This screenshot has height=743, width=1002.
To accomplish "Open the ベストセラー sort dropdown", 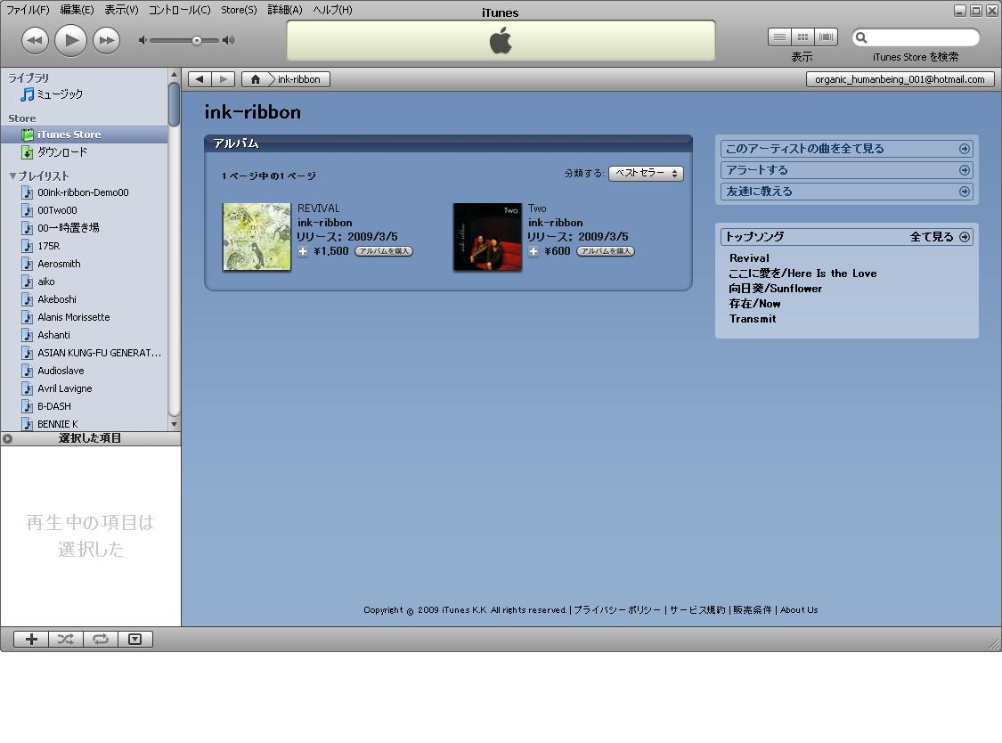I will tap(646, 174).
